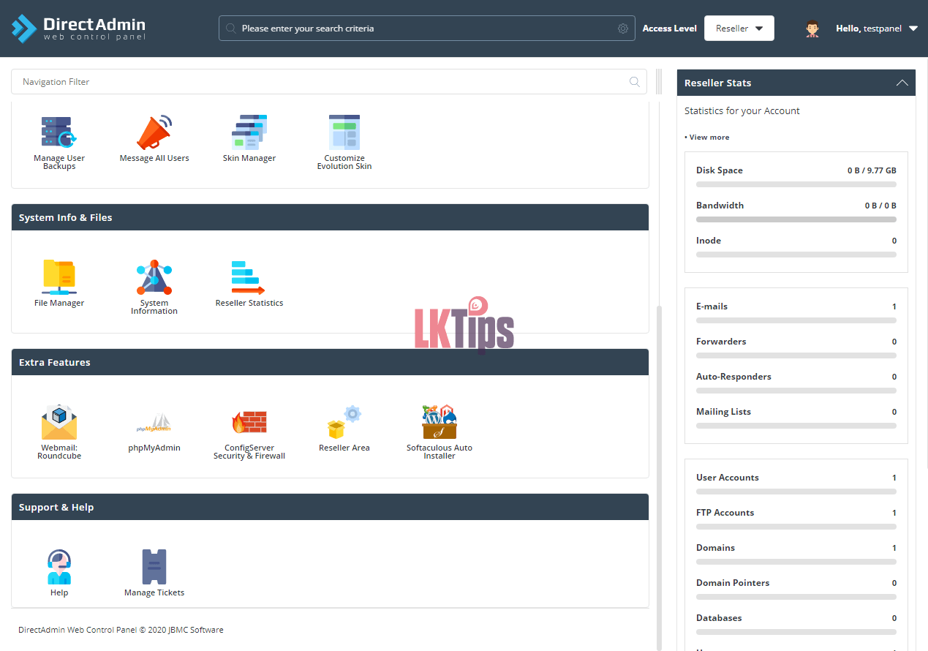Click the Forwarders stat label
Viewport: 928px width, 651px height.
[721, 342]
